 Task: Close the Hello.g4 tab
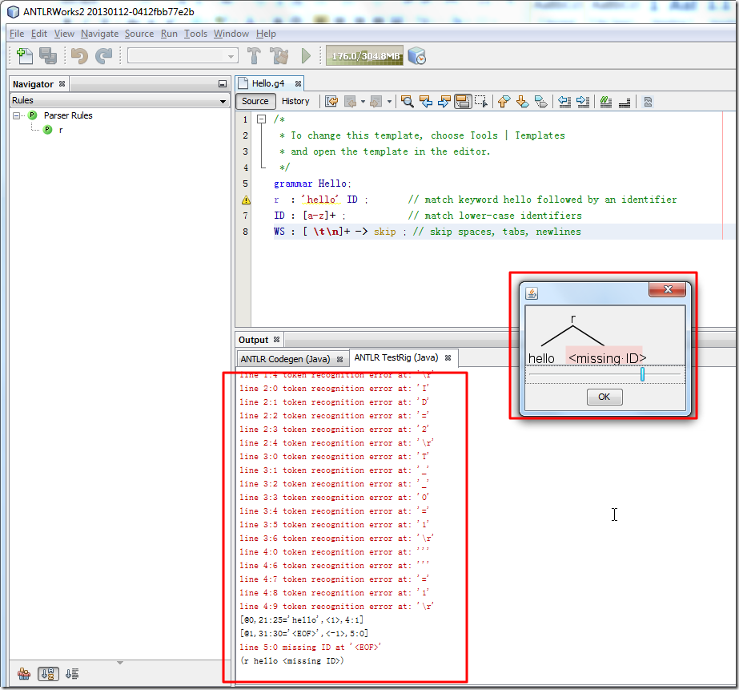click(x=298, y=83)
